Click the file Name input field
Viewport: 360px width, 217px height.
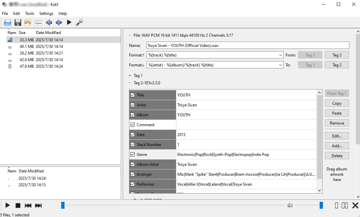248,45
